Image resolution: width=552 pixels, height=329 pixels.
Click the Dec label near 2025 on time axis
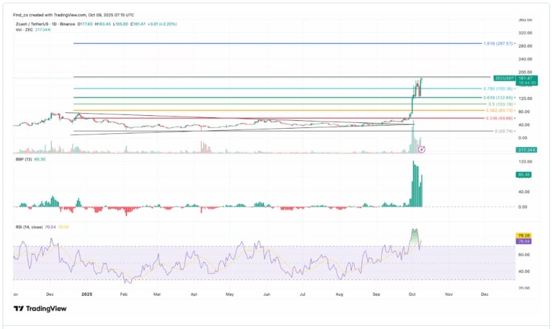pos(50,295)
